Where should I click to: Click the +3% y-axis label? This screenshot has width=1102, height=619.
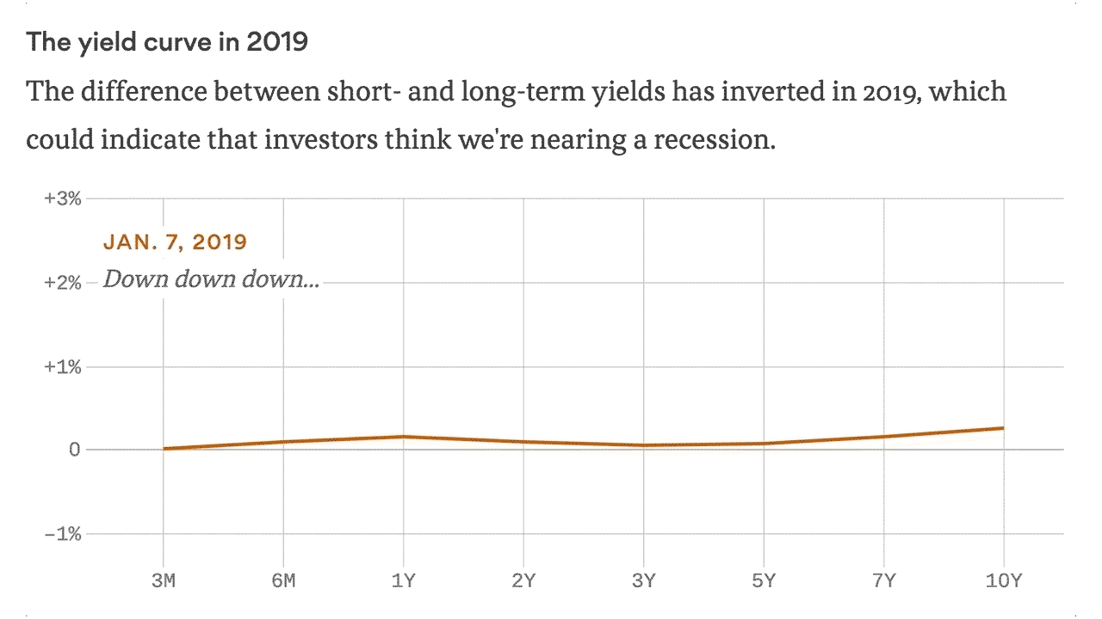pyautogui.click(x=62, y=199)
